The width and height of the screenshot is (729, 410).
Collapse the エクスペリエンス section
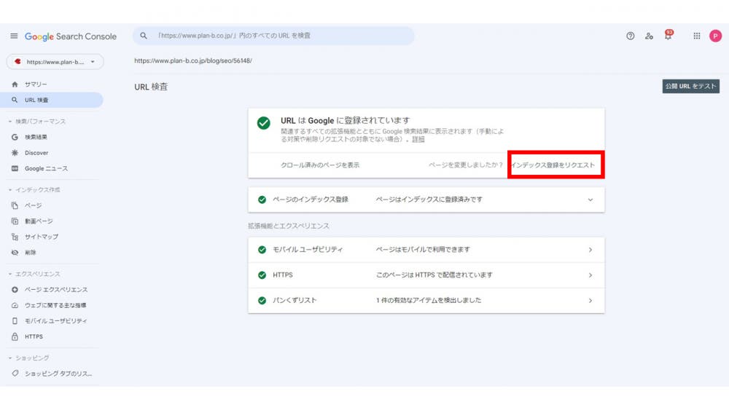point(10,274)
